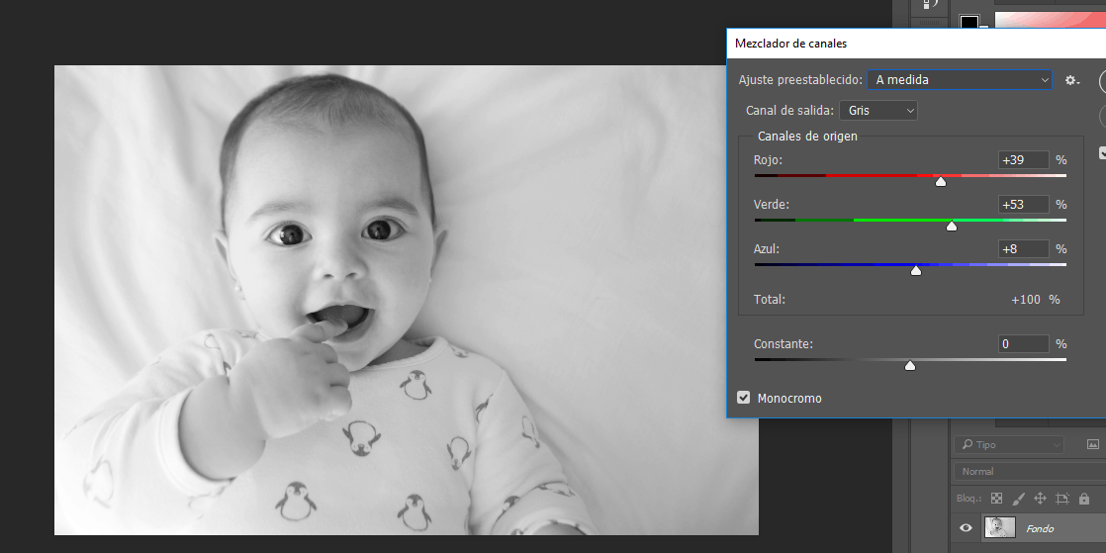
Task: Click the lock all padlock icon
Action: 1084,499
